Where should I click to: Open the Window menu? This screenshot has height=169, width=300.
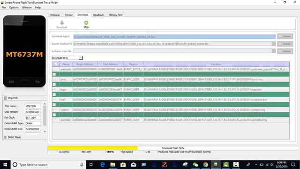point(27,8)
